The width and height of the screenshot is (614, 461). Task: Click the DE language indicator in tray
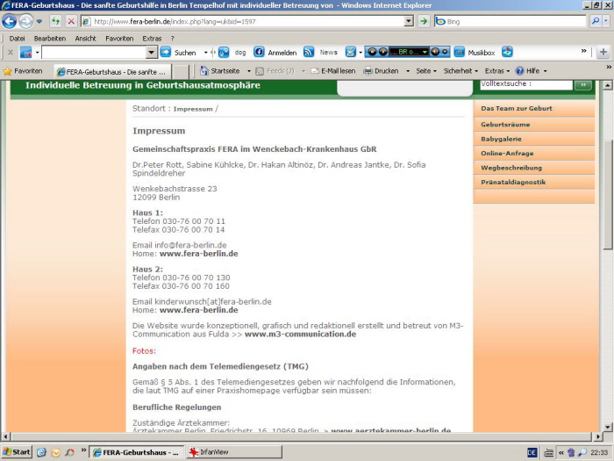coord(532,452)
